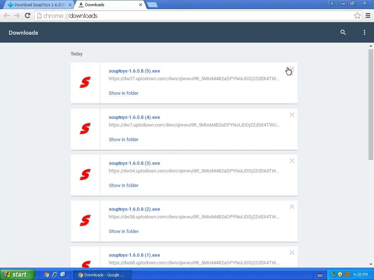Image resolution: width=374 pixels, height=280 pixels.
Task: Close the Downloads tab
Action: (141, 5)
